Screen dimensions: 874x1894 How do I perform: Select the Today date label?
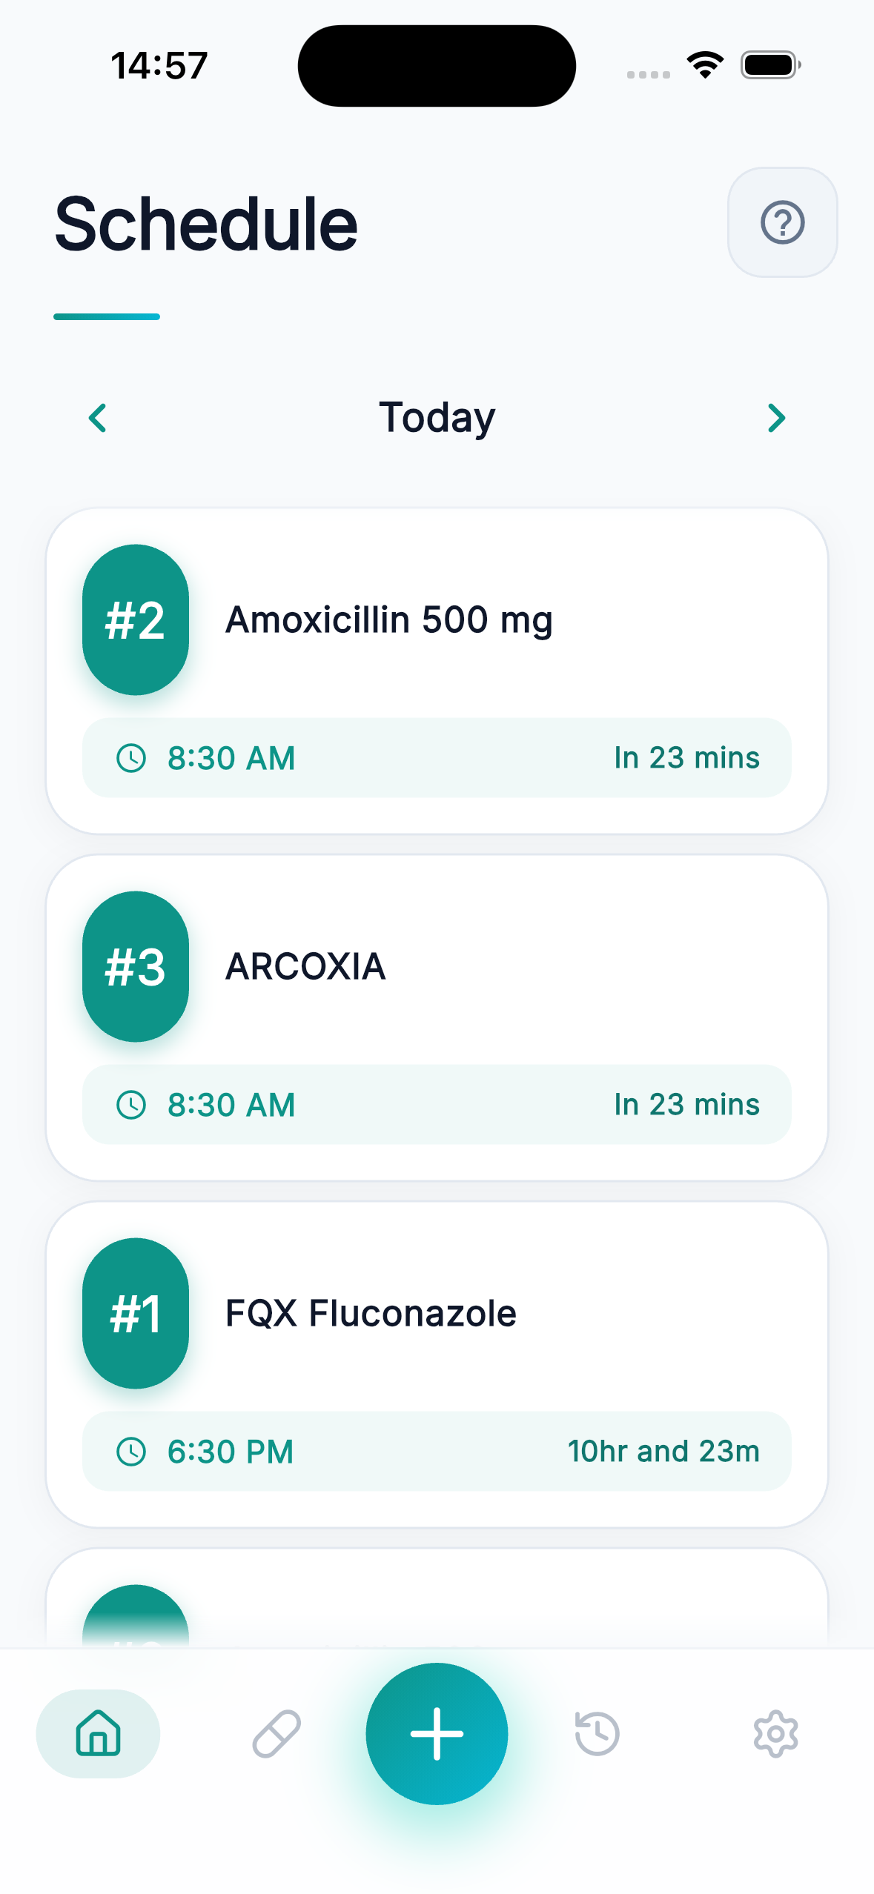tap(437, 418)
